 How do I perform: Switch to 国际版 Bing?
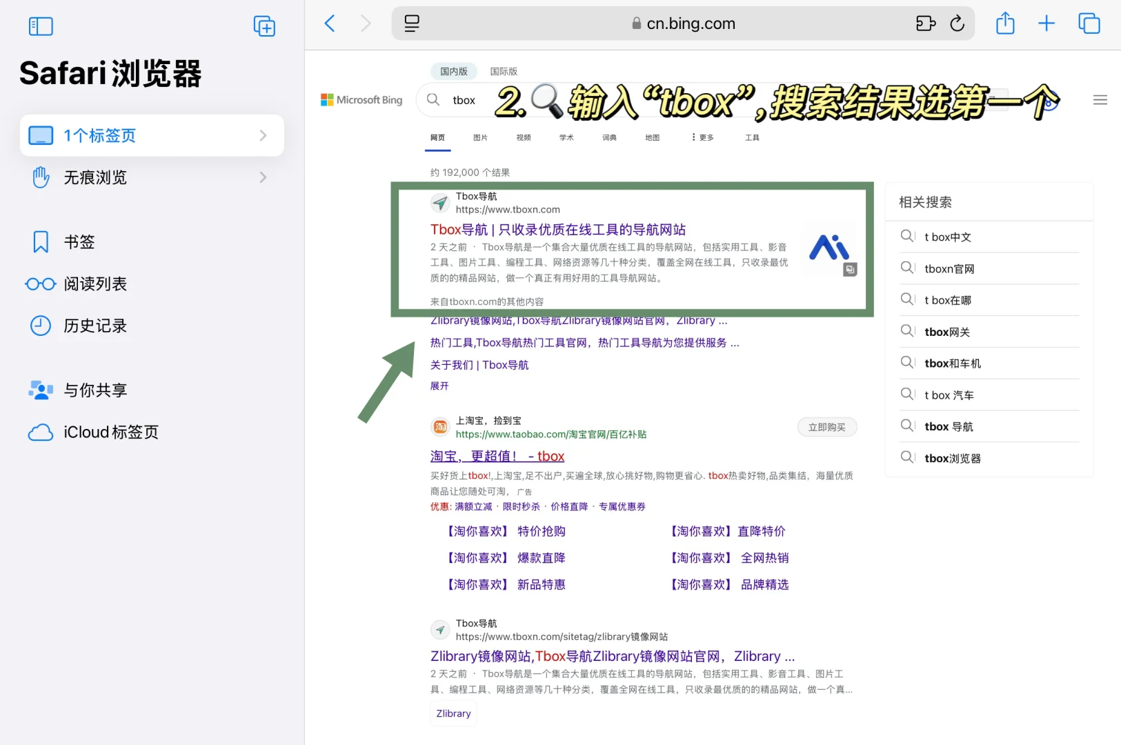point(504,71)
